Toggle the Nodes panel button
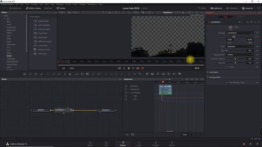Image resolution: width=262 pixels, height=147 pixels. pyautogui.click(x=61, y=8)
